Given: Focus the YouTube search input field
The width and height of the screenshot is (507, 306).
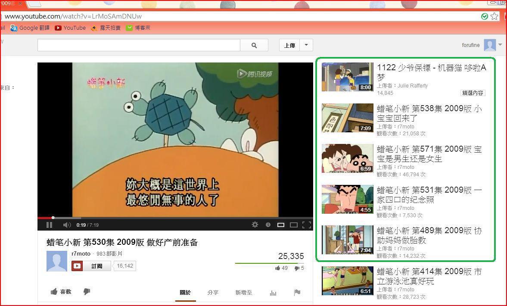Looking at the screenshot, I should point(139,45).
